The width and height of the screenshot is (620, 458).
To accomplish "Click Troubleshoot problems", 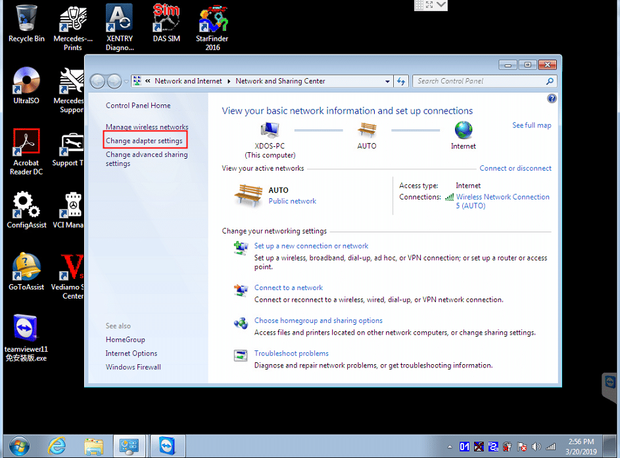I will (x=291, y=354).
